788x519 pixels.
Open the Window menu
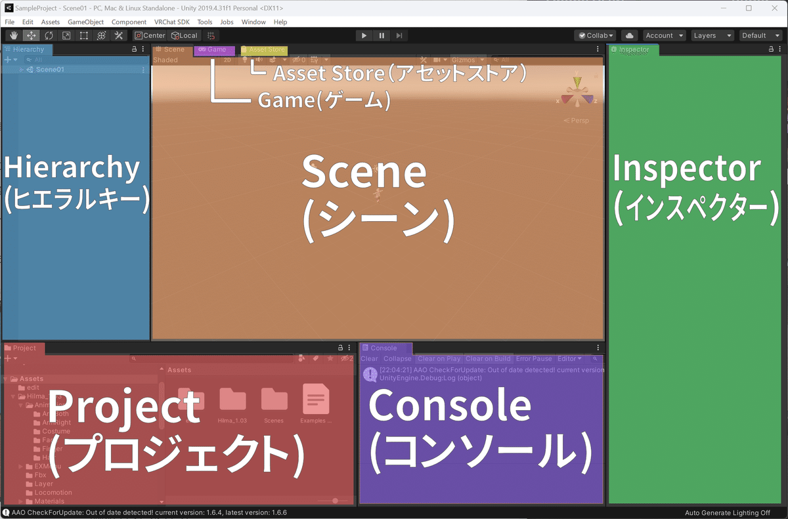click(253, 22)
